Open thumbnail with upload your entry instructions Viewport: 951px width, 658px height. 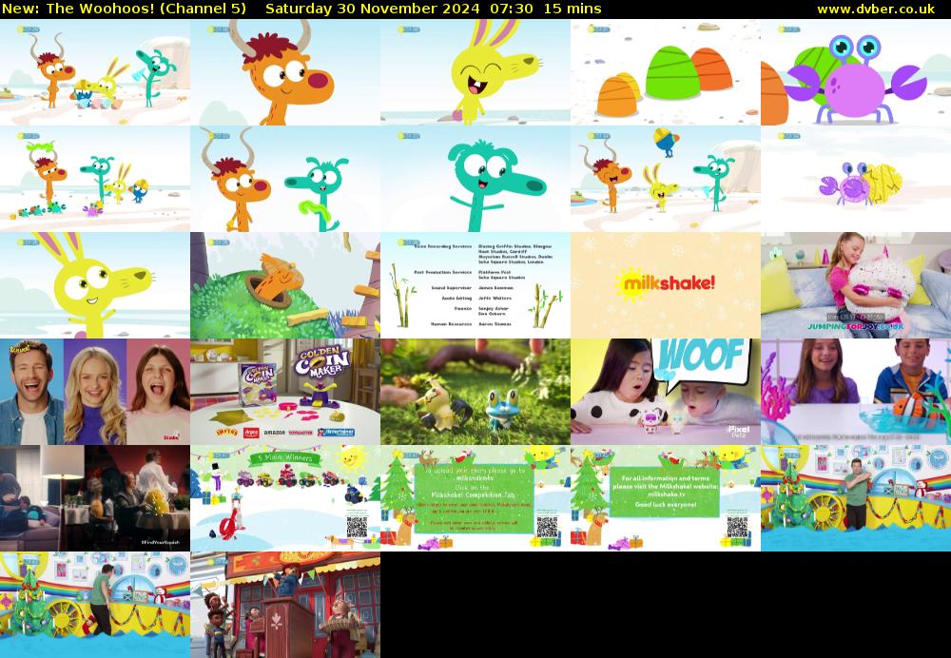click(x=475, y=498)
